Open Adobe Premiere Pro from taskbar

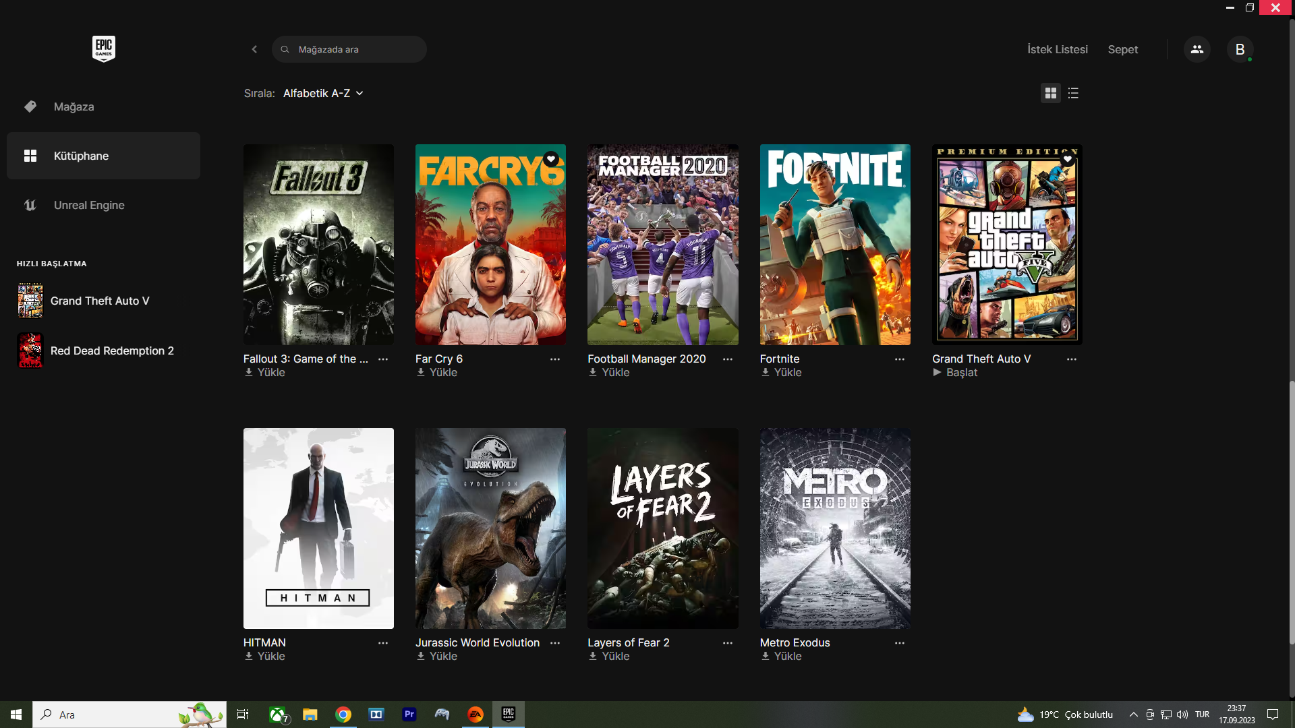(x=409, y=715)
